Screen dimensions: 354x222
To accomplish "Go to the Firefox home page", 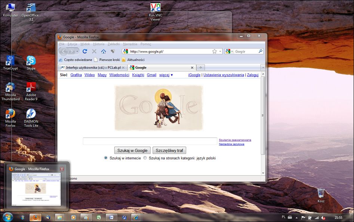I will click(104, 51).
